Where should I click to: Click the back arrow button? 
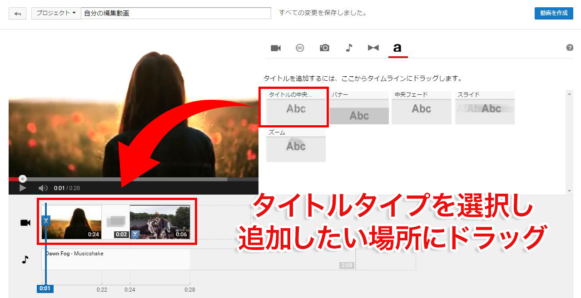18,14
